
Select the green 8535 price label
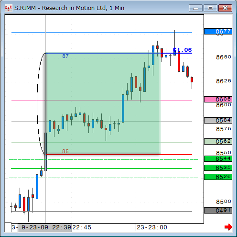pos(218,168)
